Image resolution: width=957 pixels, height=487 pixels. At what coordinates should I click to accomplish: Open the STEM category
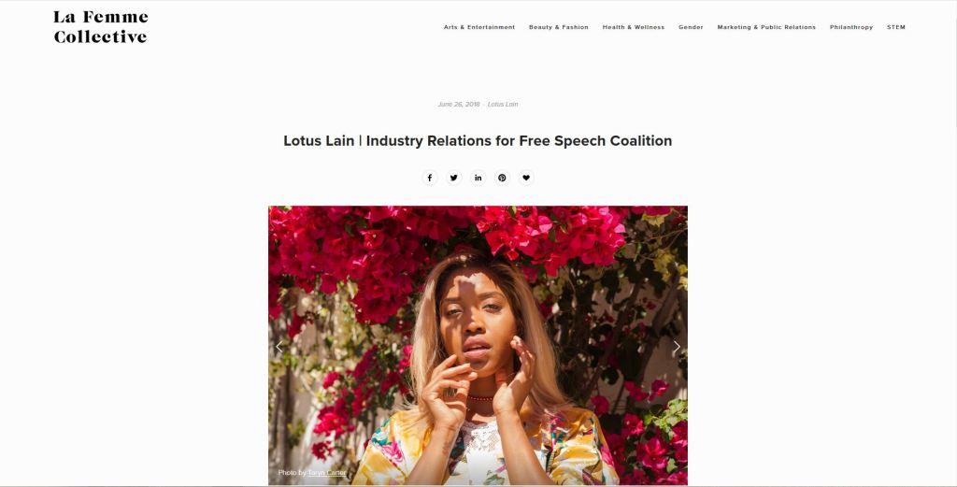896,27
